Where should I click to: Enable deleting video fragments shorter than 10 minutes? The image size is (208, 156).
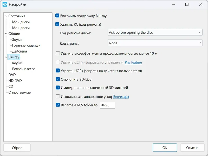58,54
